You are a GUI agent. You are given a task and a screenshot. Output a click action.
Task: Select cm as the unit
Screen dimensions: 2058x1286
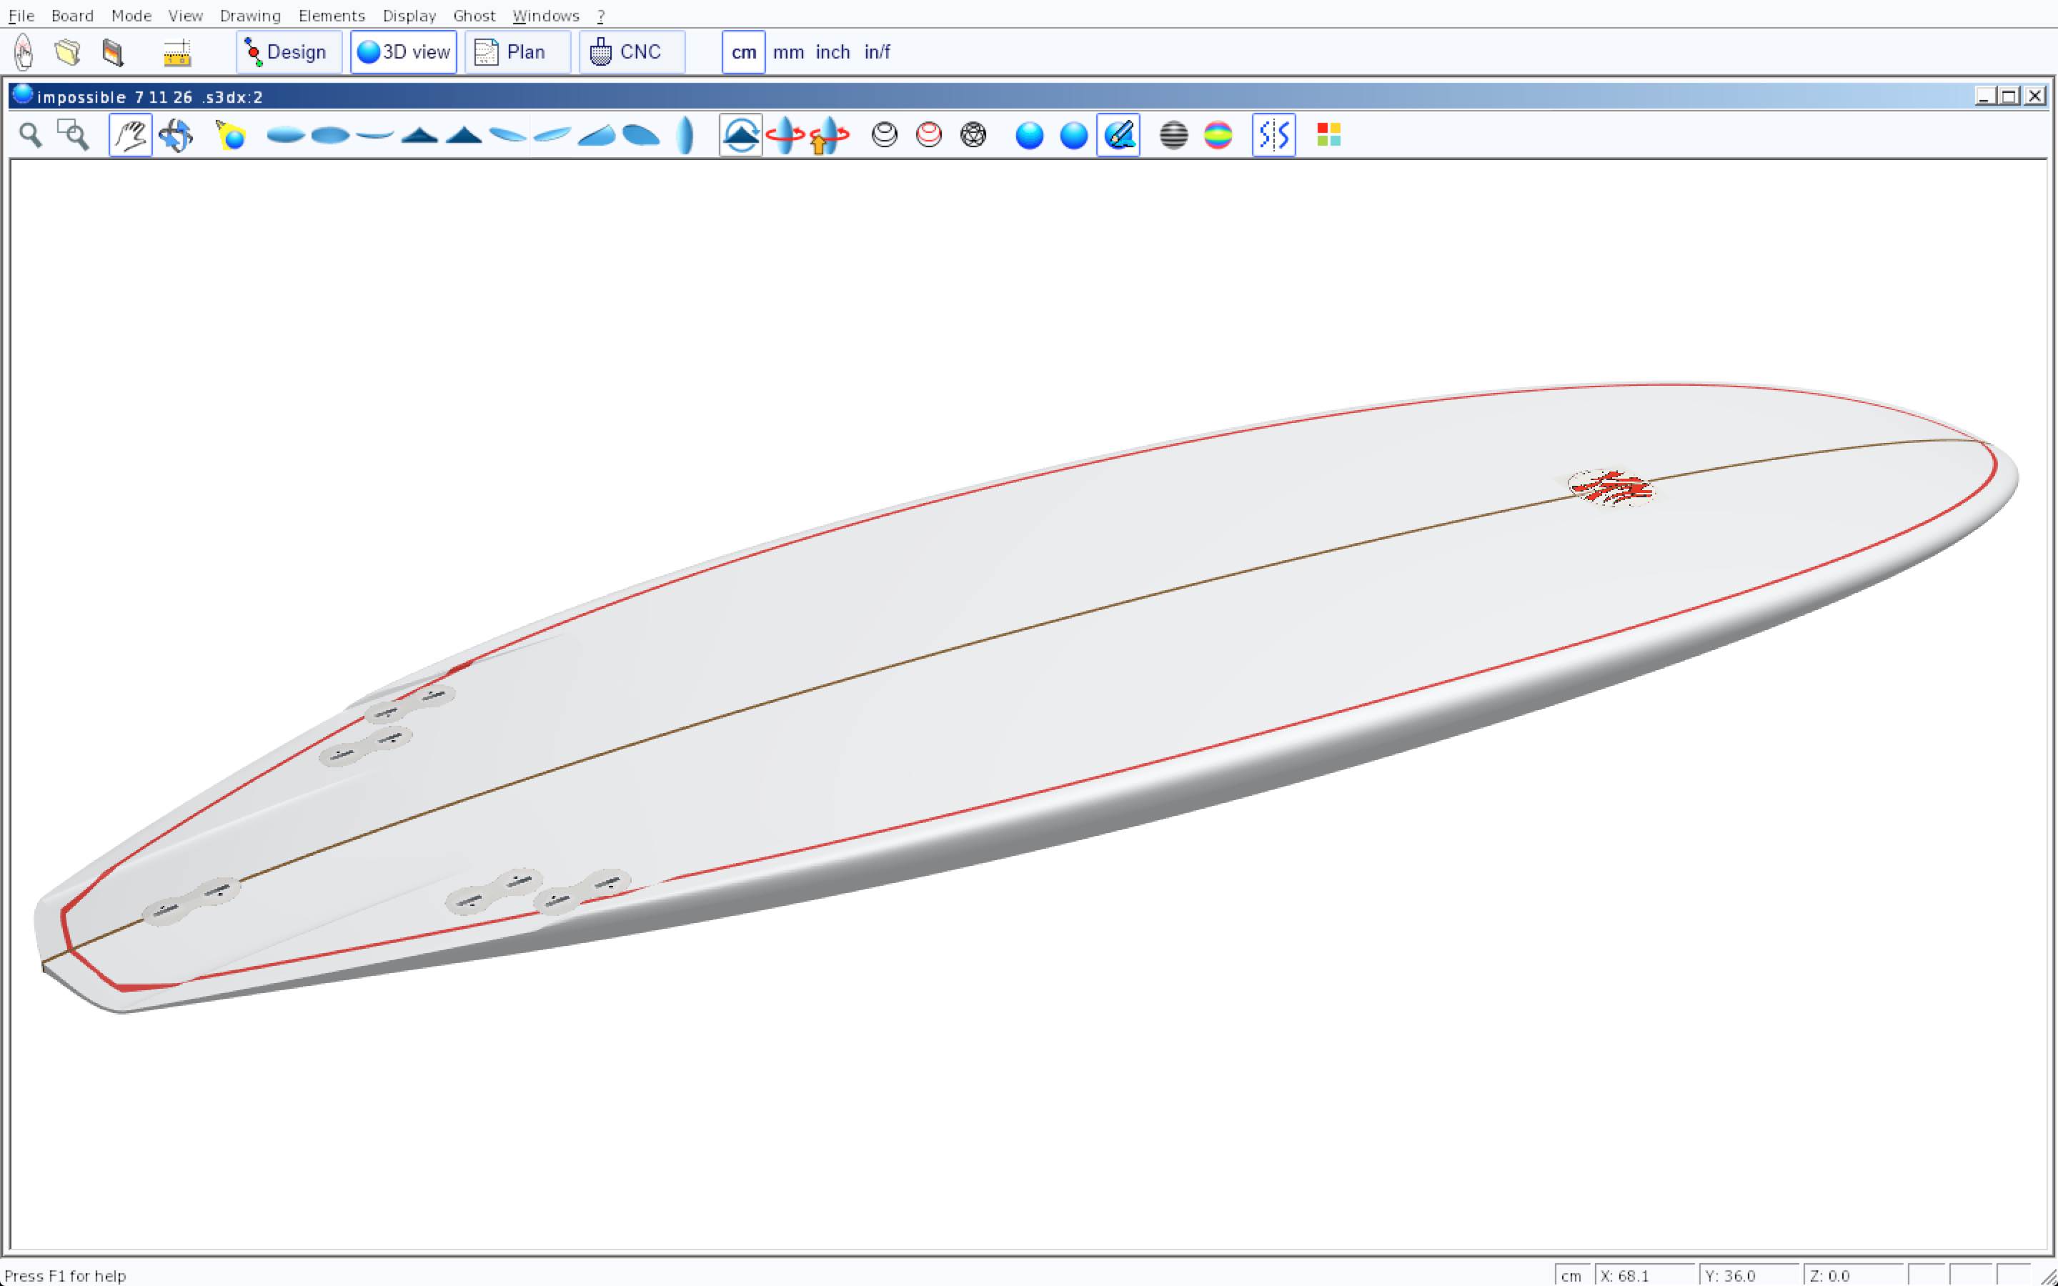click(743, 53)
